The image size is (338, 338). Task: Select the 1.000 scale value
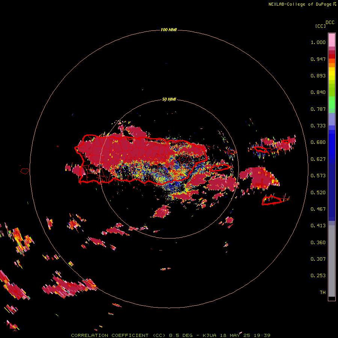(x=318, y=42)
